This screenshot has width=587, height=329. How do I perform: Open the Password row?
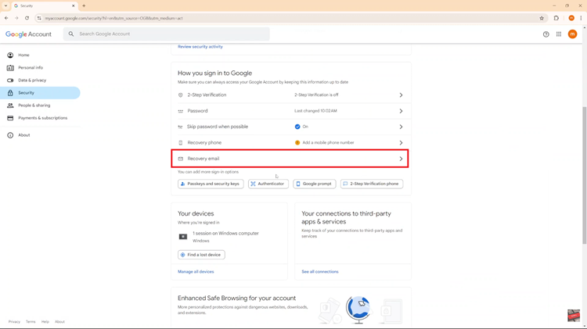(291, 111)
